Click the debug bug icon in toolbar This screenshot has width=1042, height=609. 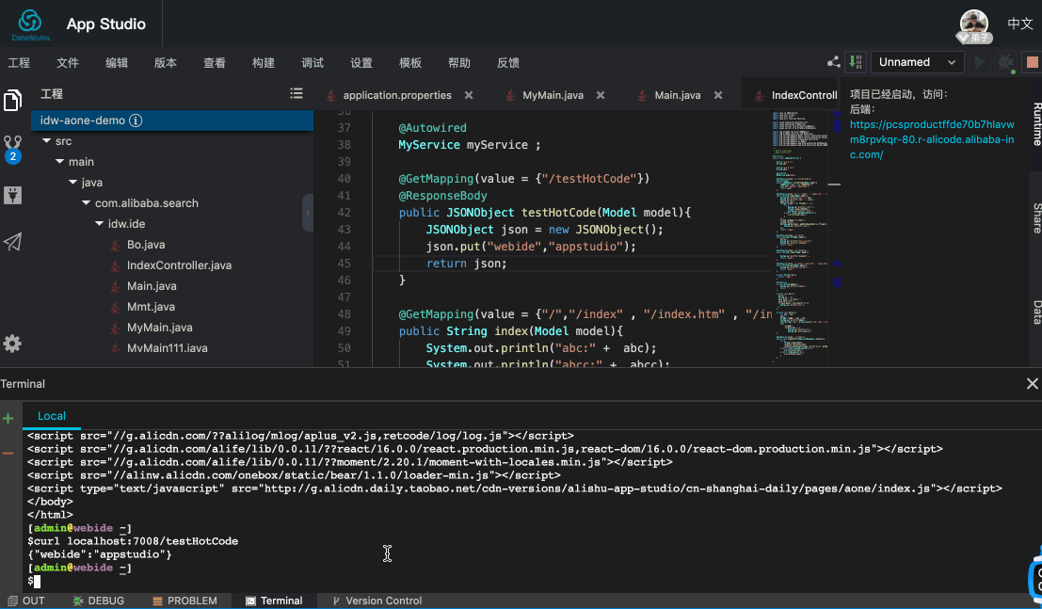coord(1006,62)
